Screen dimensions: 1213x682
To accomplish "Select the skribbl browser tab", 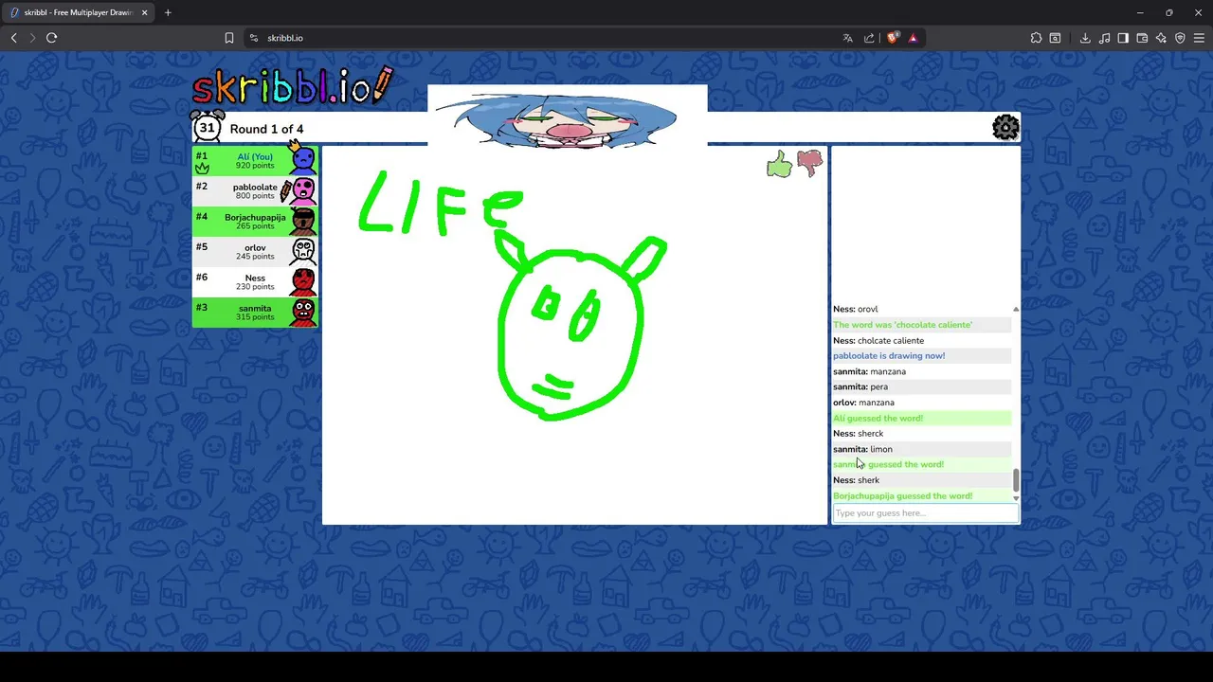I will (78, 12).
